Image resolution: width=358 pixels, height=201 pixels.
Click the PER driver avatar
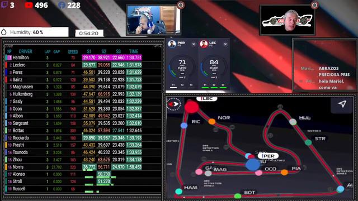pyautogui.click(x=172, y=44)
